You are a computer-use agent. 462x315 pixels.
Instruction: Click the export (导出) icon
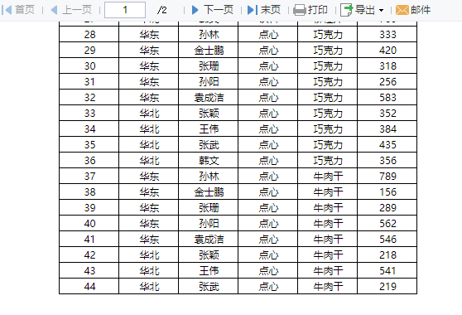tap(346, 10)
